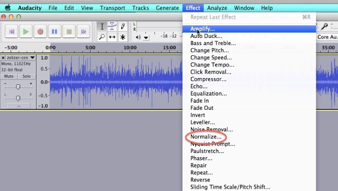This screenshot has width=338, height=191.
Task: Open the Generate menu
Action: (168, 8)
